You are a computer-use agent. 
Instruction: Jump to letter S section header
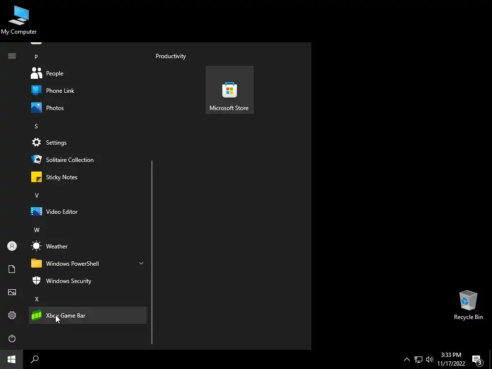click(36, 126)
